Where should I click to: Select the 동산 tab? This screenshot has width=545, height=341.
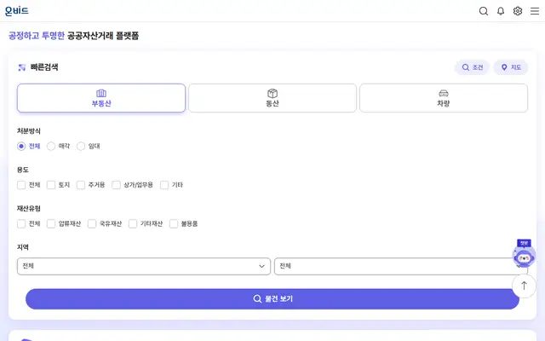coord(272,98)
